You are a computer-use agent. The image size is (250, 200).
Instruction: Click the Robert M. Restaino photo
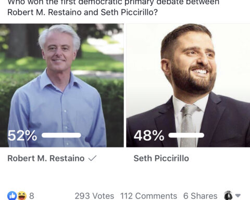[x=62, y=85]
